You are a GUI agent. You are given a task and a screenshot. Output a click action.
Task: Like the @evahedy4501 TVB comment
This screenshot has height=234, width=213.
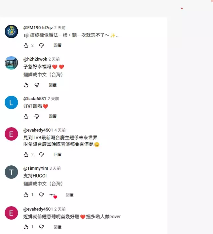pos(26,154)
